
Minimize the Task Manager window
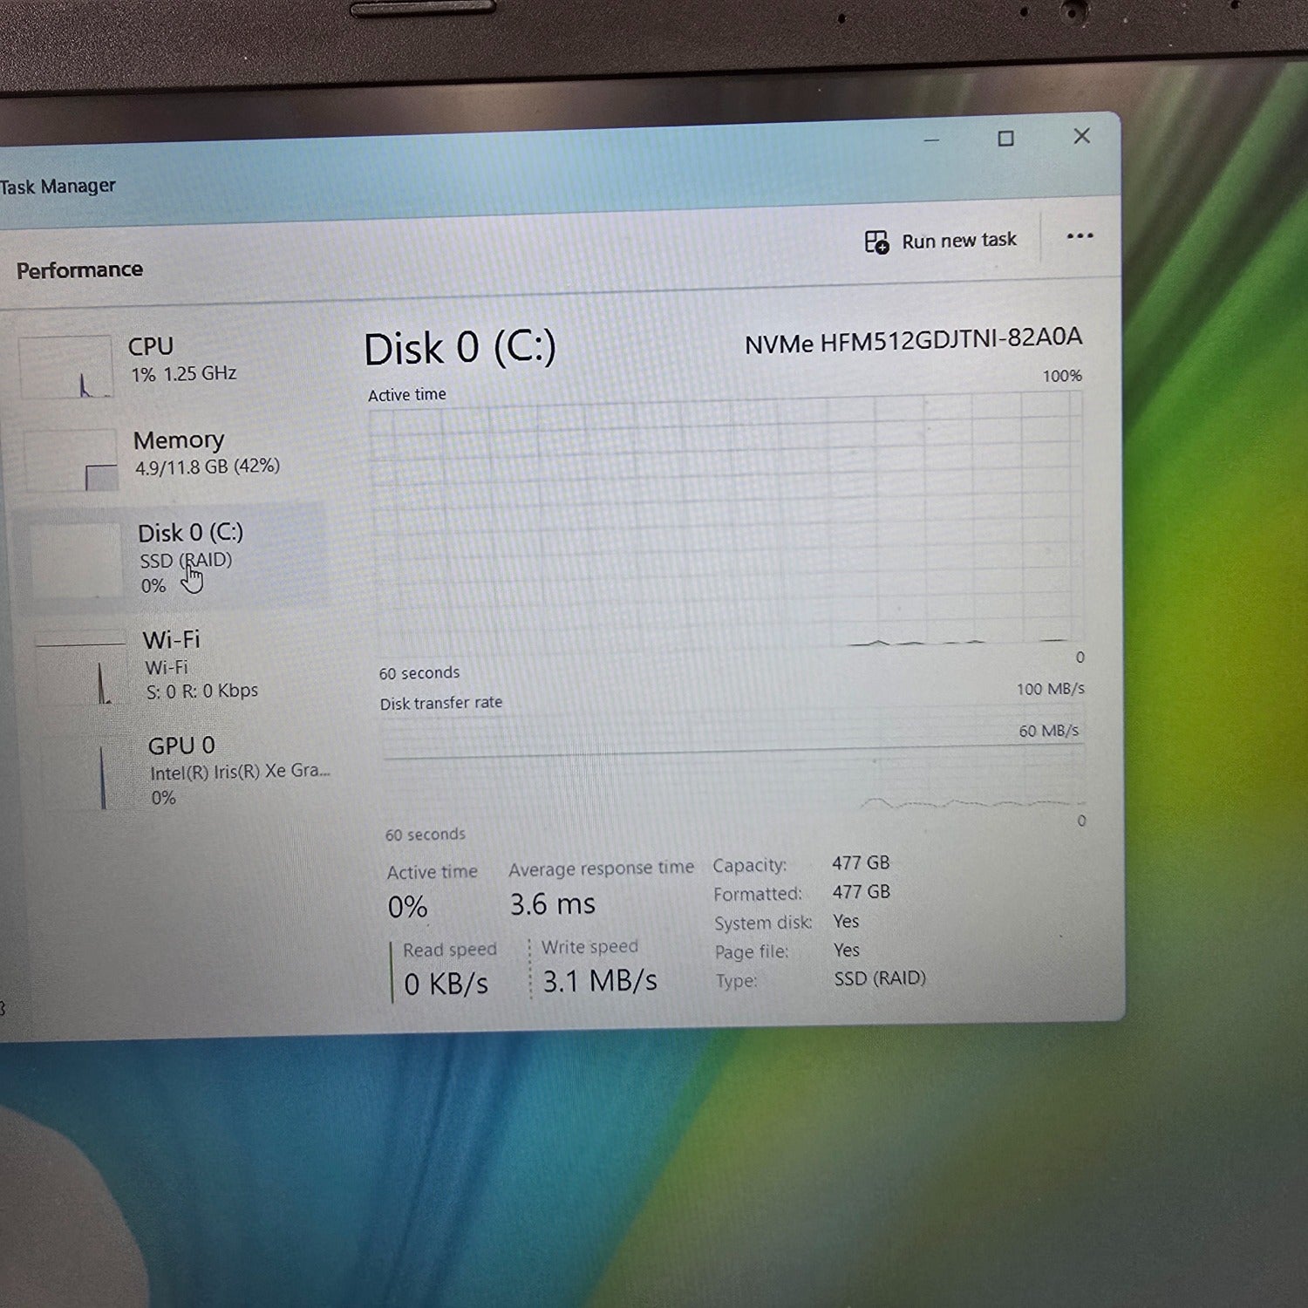(931, 140)
